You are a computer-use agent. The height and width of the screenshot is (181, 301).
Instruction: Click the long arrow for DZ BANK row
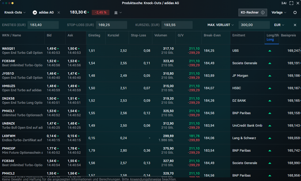270,101
